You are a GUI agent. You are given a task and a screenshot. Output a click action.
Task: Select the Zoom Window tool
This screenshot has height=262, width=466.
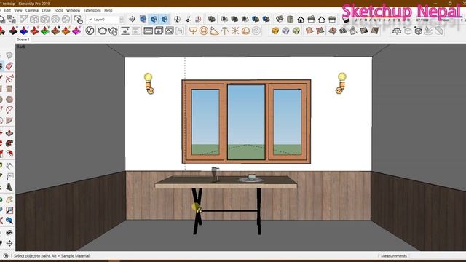click(9, 210)
